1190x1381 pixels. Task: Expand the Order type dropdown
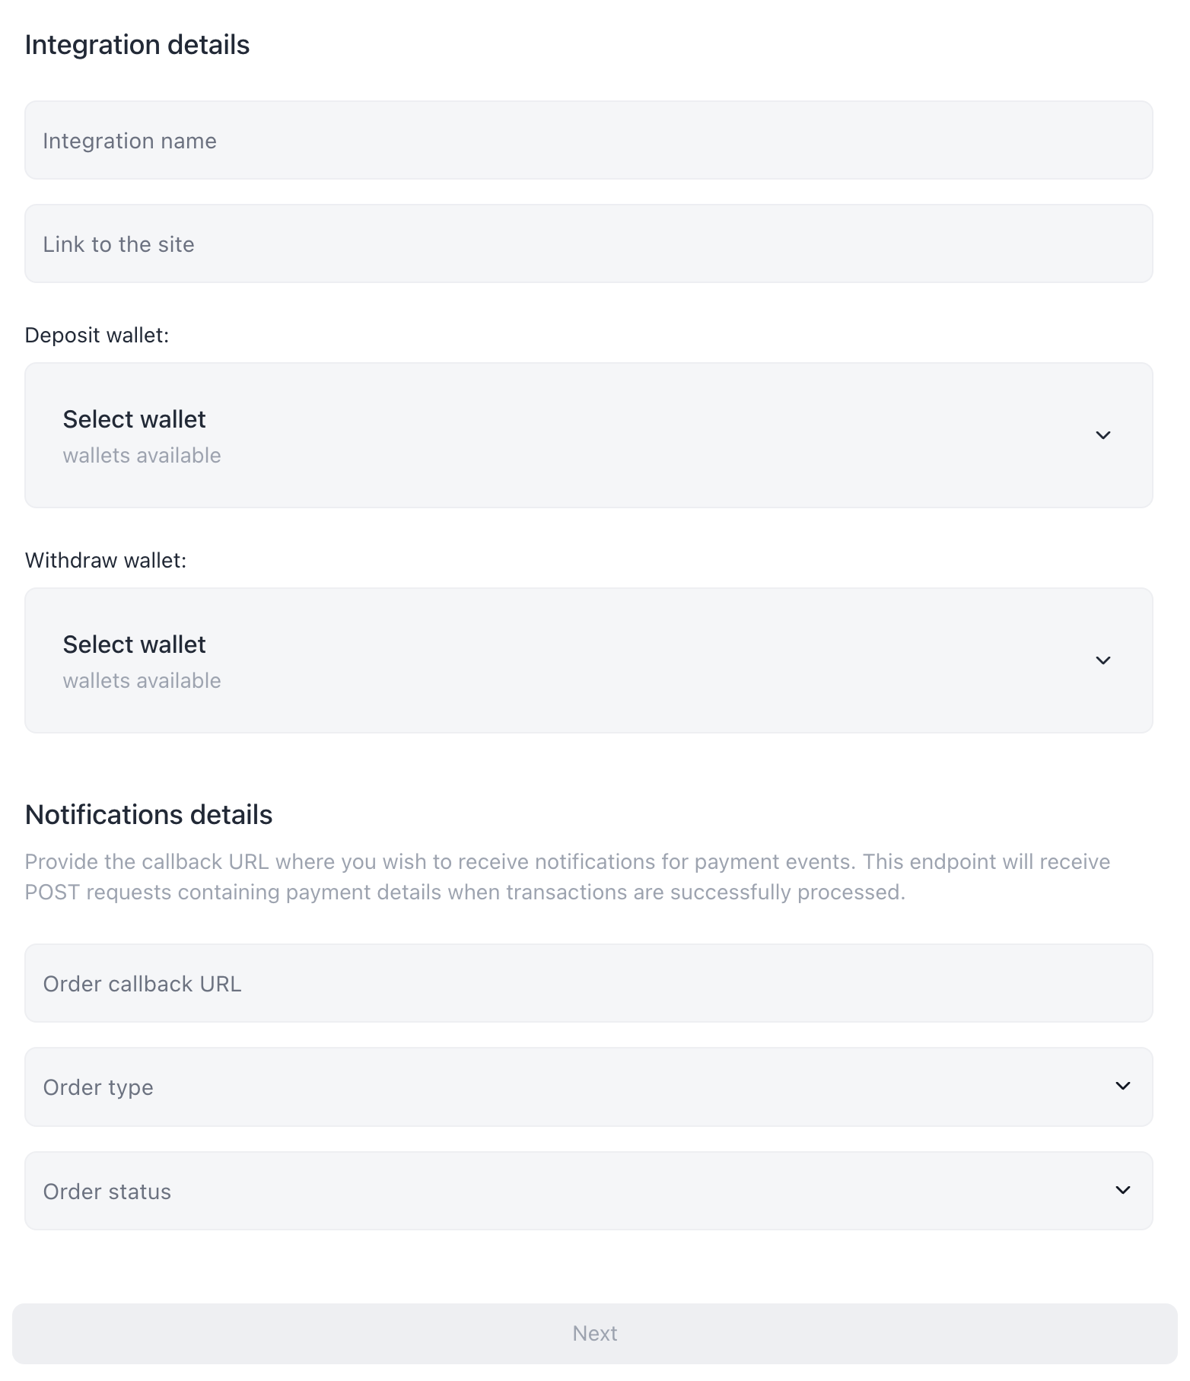(x=588, y=1087)
